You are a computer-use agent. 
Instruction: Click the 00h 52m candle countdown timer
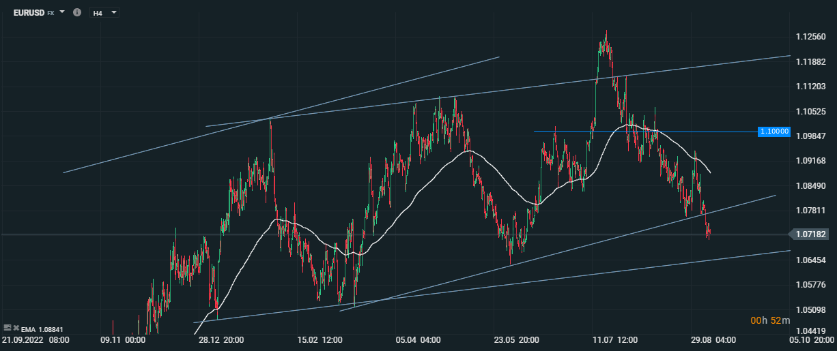coord(770,320)
